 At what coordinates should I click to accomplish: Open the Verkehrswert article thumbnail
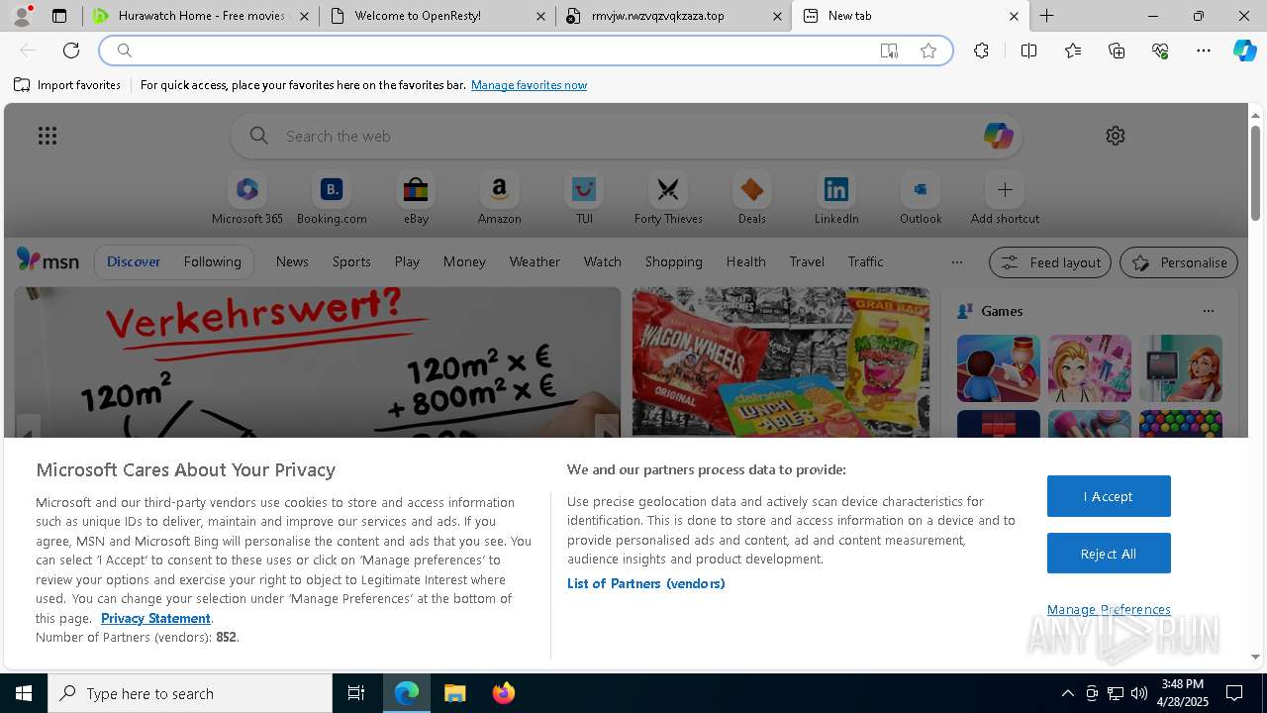317,362
